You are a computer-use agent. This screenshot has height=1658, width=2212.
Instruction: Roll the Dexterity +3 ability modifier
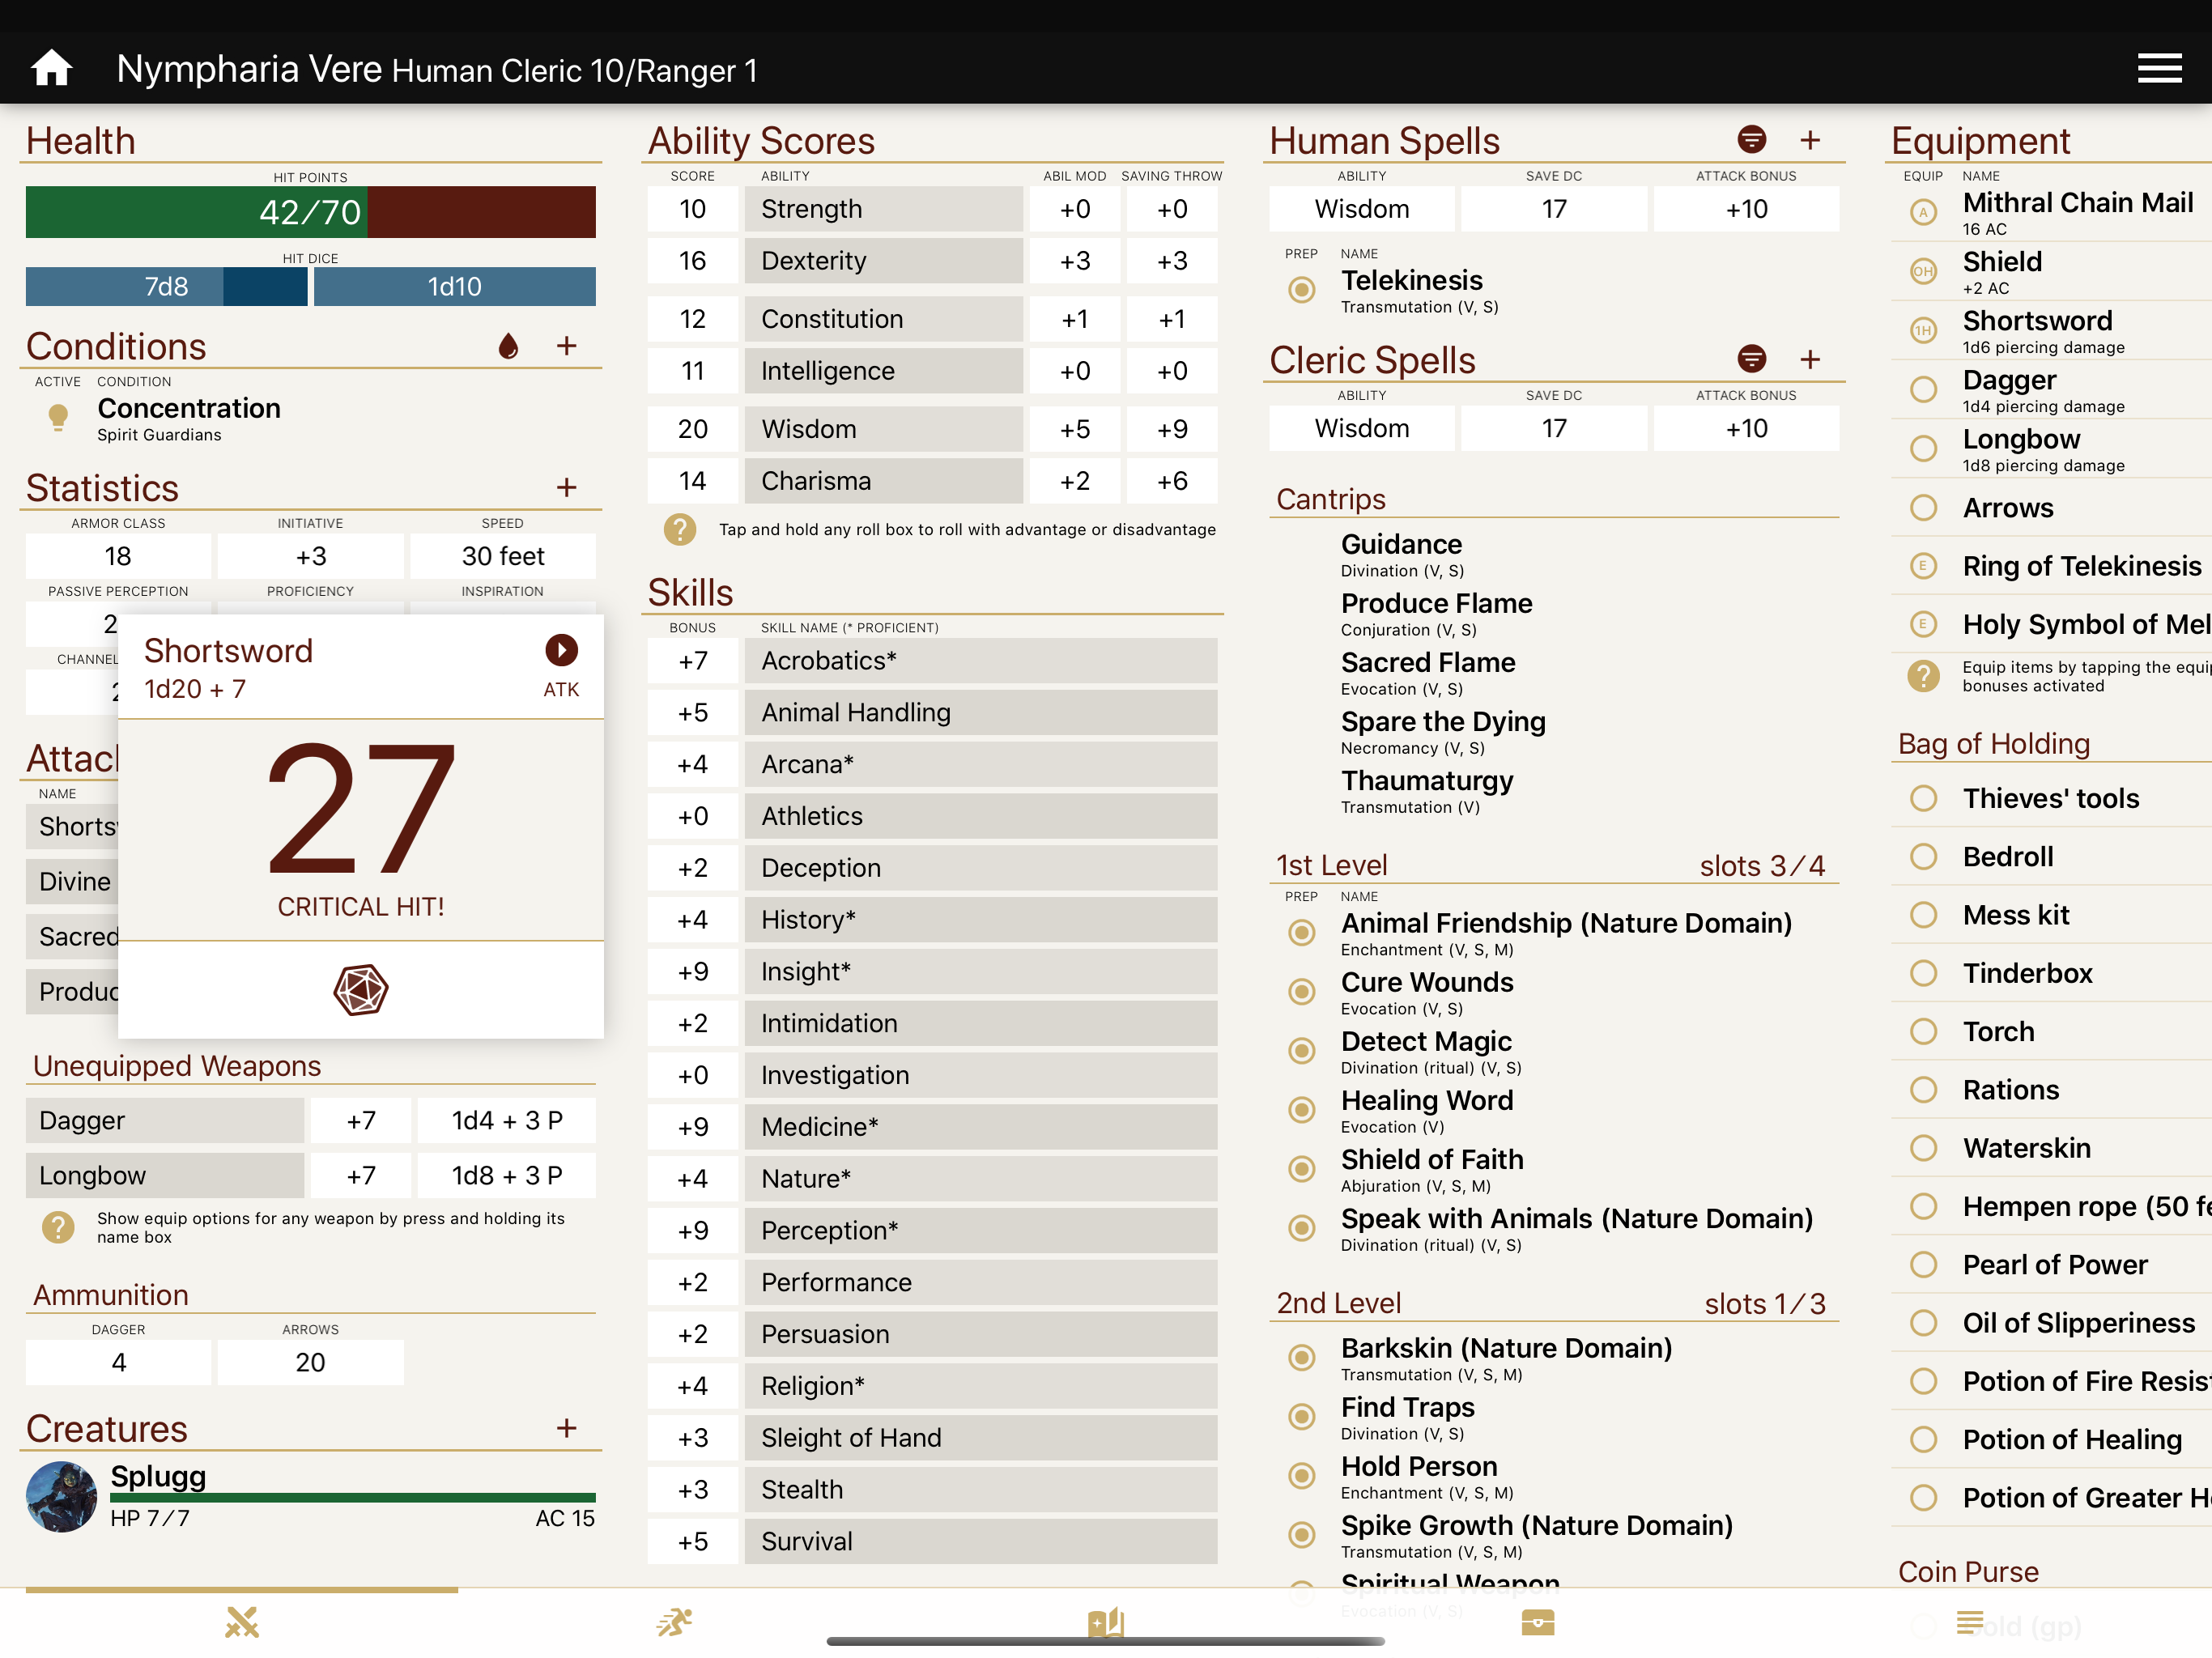point(1075,261)
